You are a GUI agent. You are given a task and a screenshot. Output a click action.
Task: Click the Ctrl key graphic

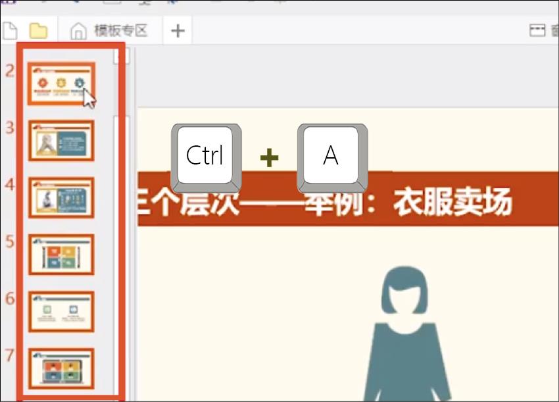pos(205,156)
